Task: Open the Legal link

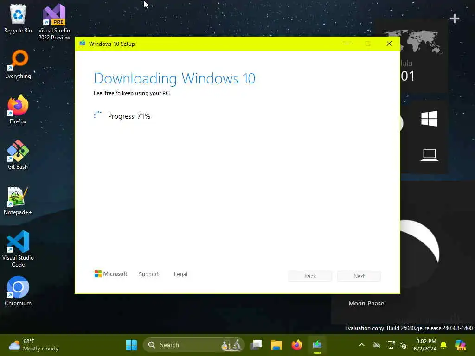Action: pyautogui.click(x=180, y=274)
